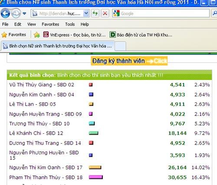Screen dimensions: 217x185
Task: Open VnExpress bookmark link
Action: [75, 35]
